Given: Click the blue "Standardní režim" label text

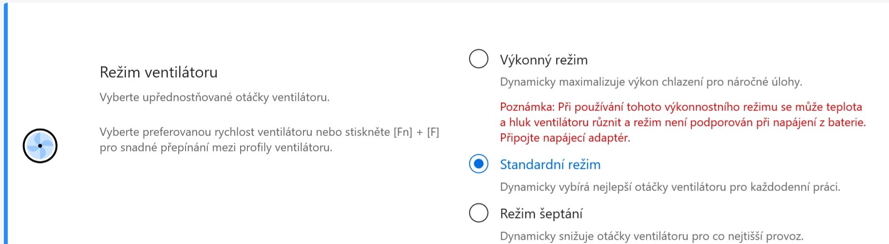Looking at the screenshot, I should point(550,164).
